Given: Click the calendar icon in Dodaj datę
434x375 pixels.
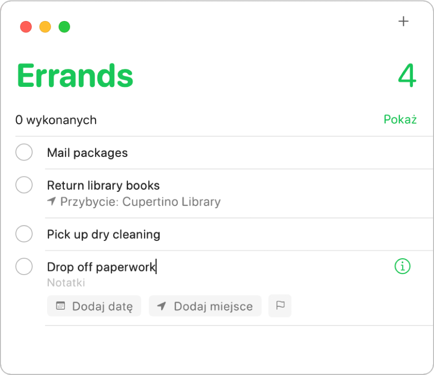Looking at the screenshot, I should [60, 306].
